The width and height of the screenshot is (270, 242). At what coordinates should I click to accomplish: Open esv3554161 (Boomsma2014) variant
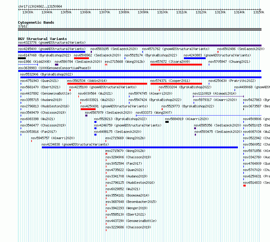127,195
